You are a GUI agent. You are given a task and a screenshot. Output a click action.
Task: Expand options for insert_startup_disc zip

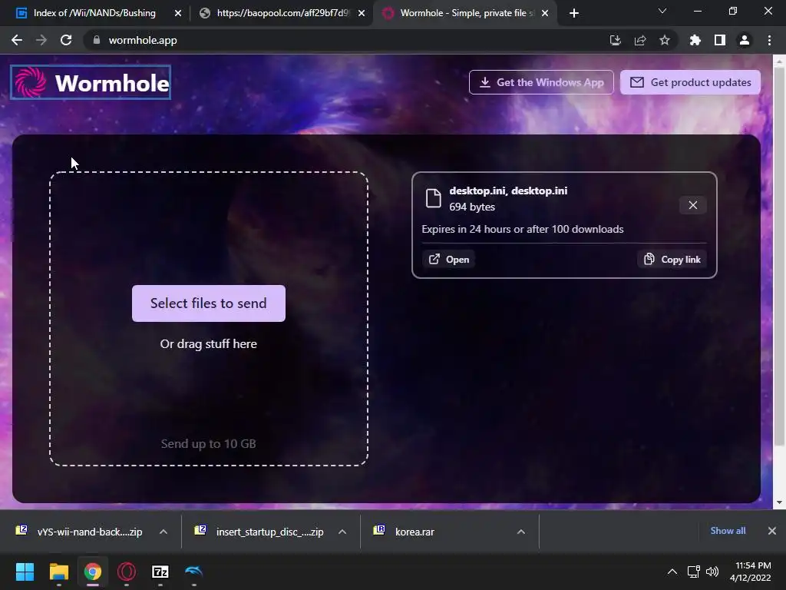pos(342,532)
